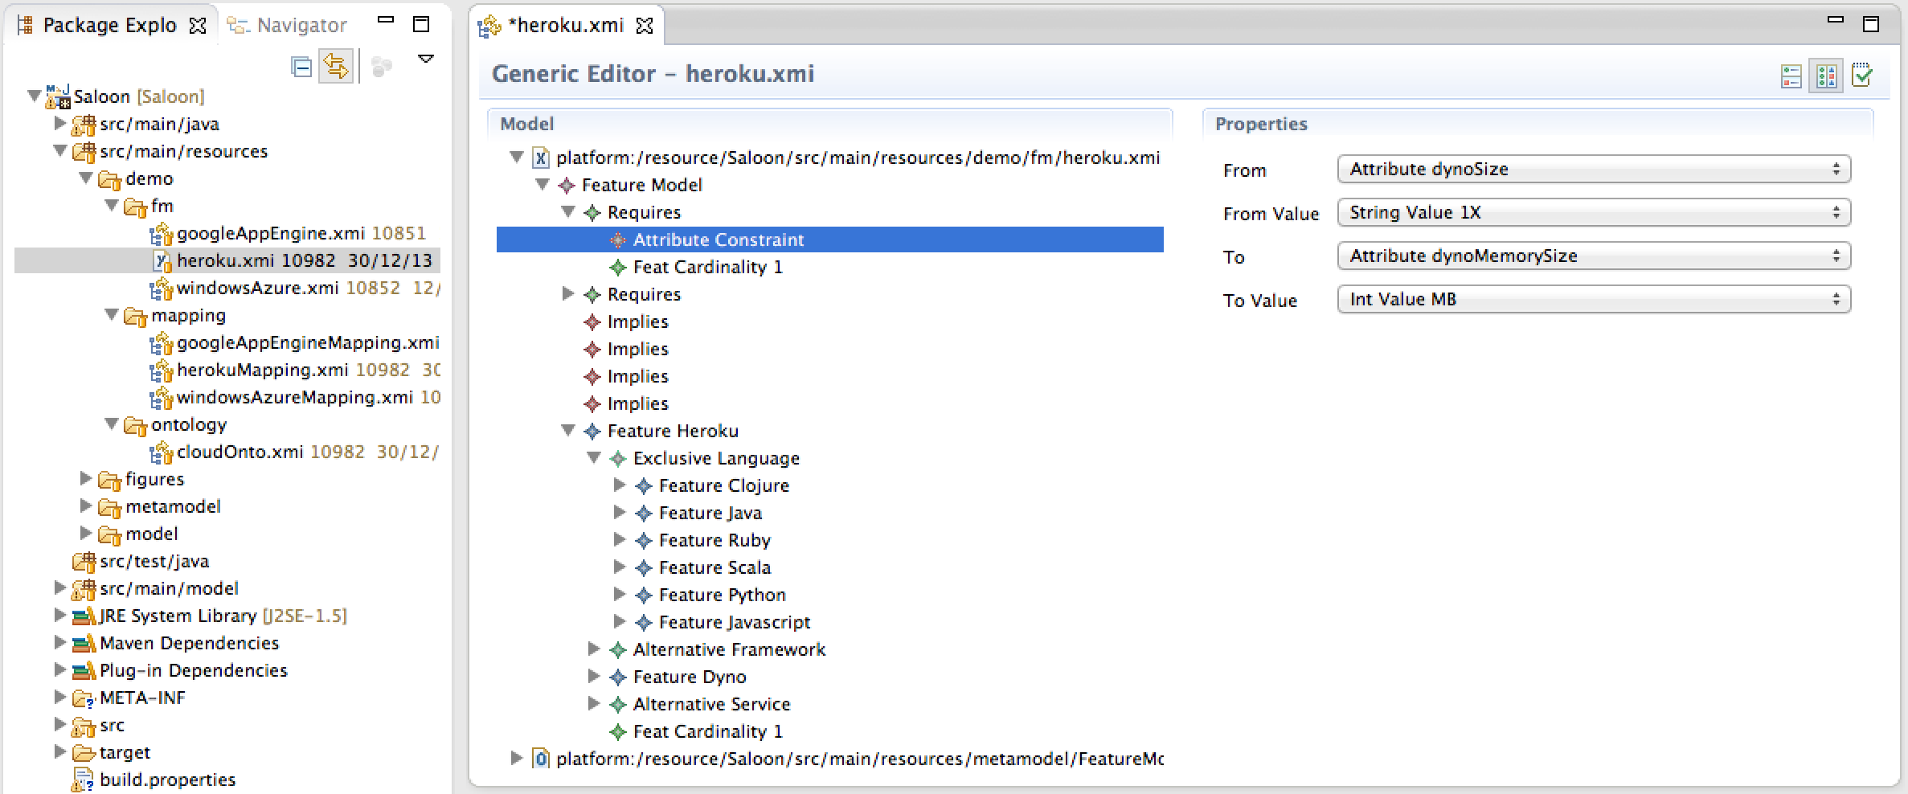Viewport: 1908px width, 794px height.
Task: Expand the figures folder
Action: point(85,478)
